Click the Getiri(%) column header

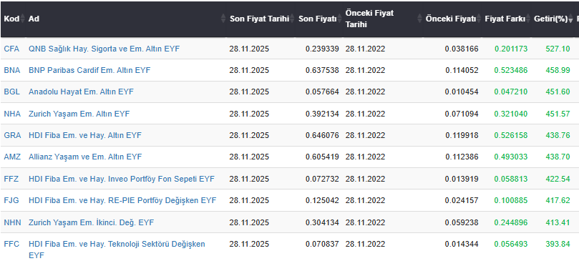pos(550,19)
